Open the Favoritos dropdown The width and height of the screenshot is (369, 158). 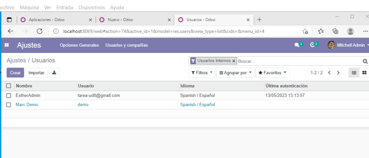click(272, 73)
